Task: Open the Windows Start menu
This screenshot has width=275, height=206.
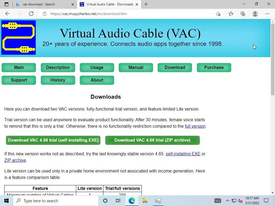Action: coord(6,201)
